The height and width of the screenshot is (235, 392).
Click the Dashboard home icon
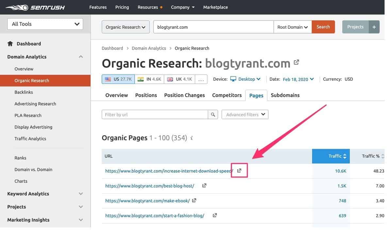[10, 44]
